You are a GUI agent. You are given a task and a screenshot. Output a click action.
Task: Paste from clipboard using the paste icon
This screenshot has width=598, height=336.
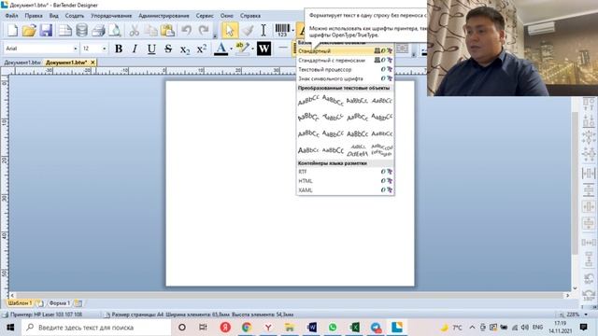[167, 30]
